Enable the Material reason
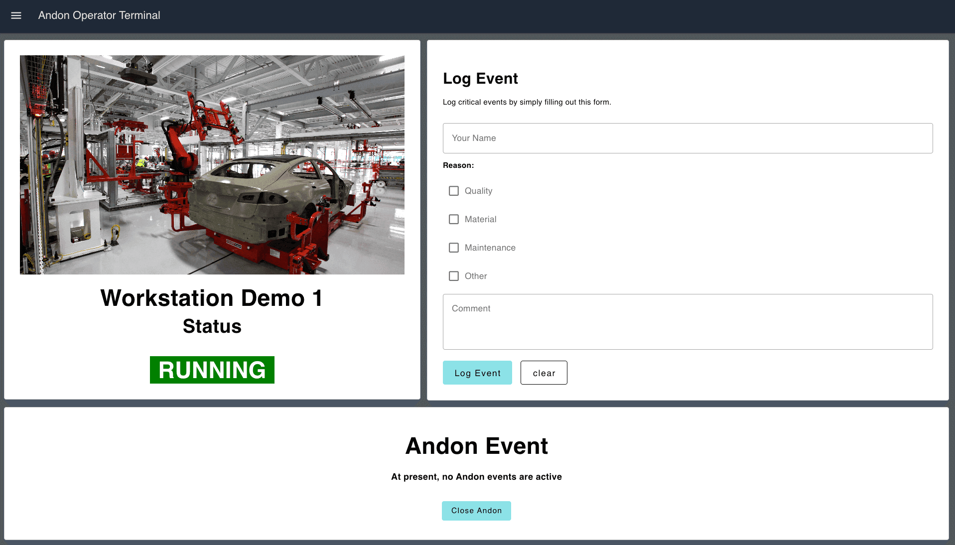The width and height of the screenshot is (955, 545). (453, 219)
